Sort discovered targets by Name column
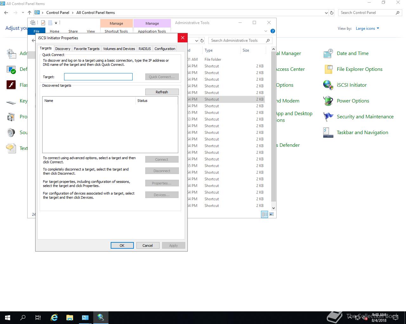The height and width of the screenshot is (324, 406). pyautogui.click(x=89, y=101)
